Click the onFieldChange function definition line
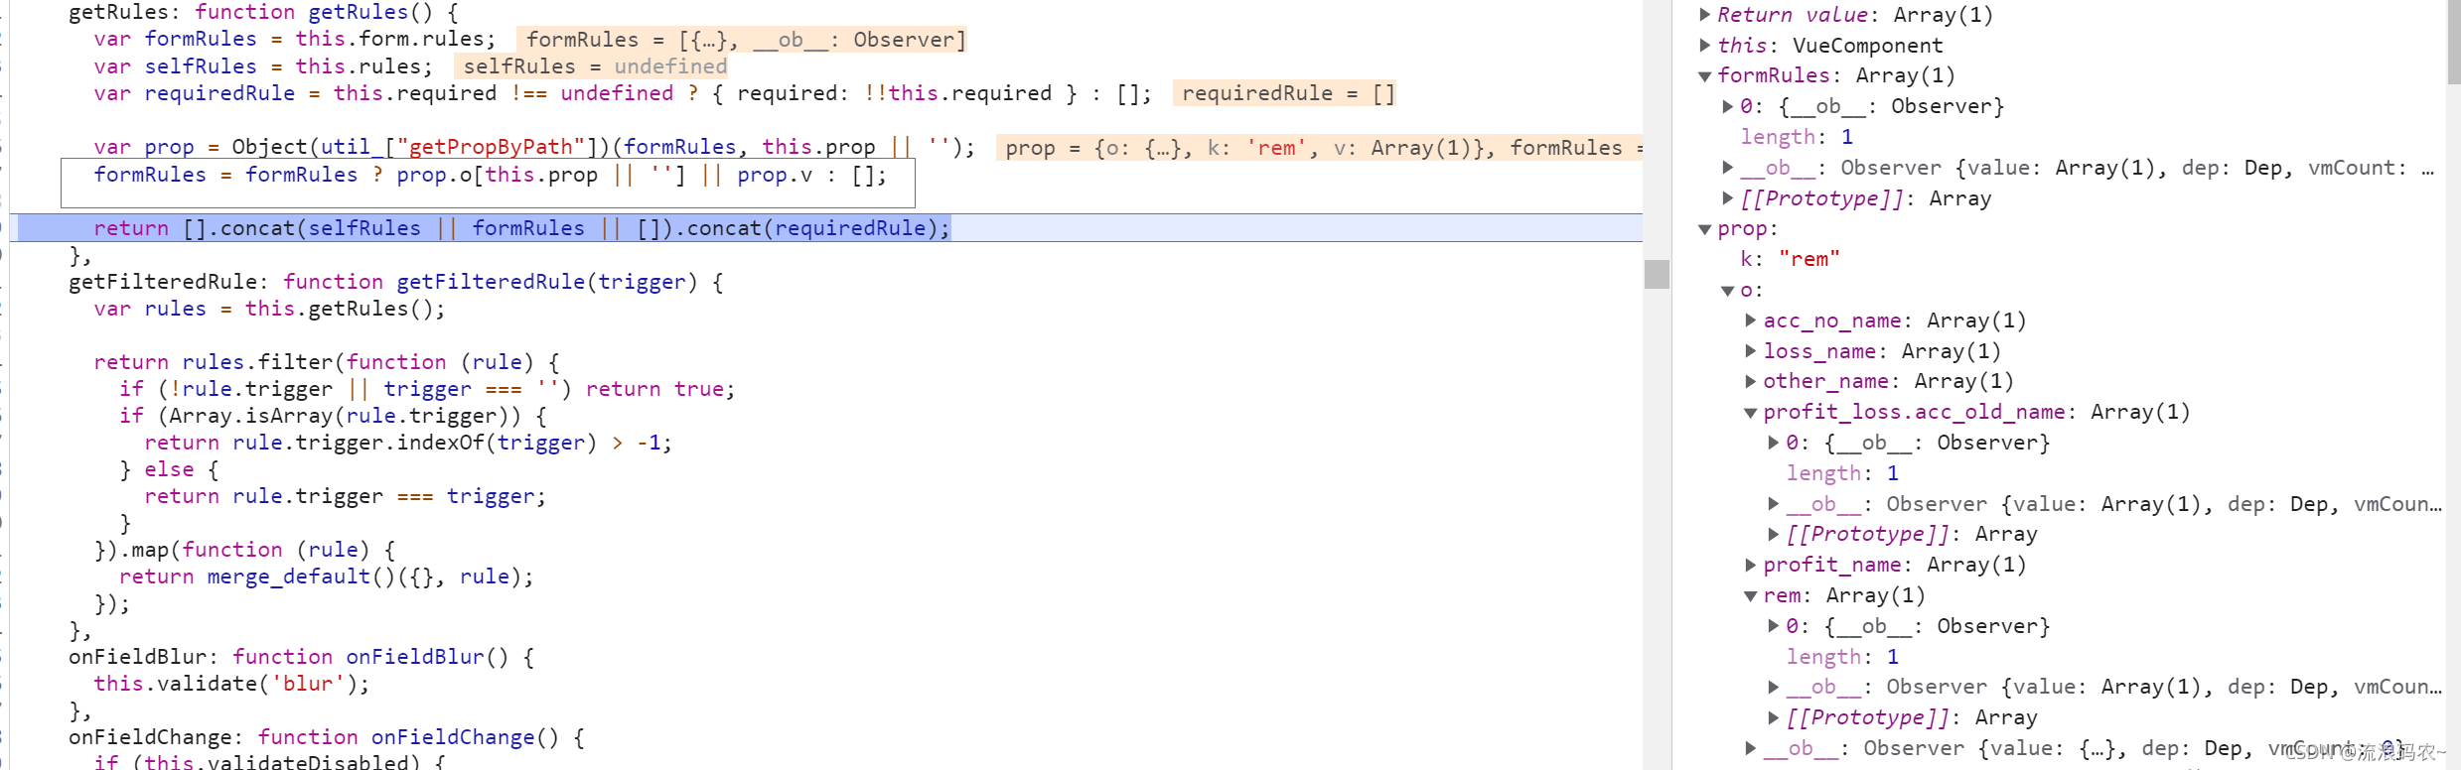The height and width of the screenshot is (770, 2461). (326, 737)
